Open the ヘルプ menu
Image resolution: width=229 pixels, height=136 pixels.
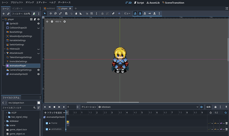pos(52,2)
